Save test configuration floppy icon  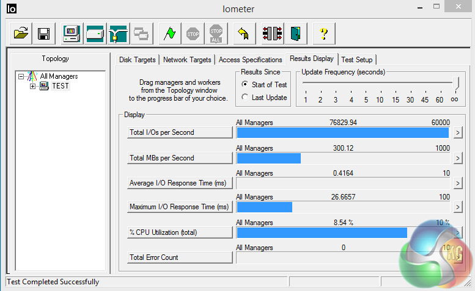[44, 34]
